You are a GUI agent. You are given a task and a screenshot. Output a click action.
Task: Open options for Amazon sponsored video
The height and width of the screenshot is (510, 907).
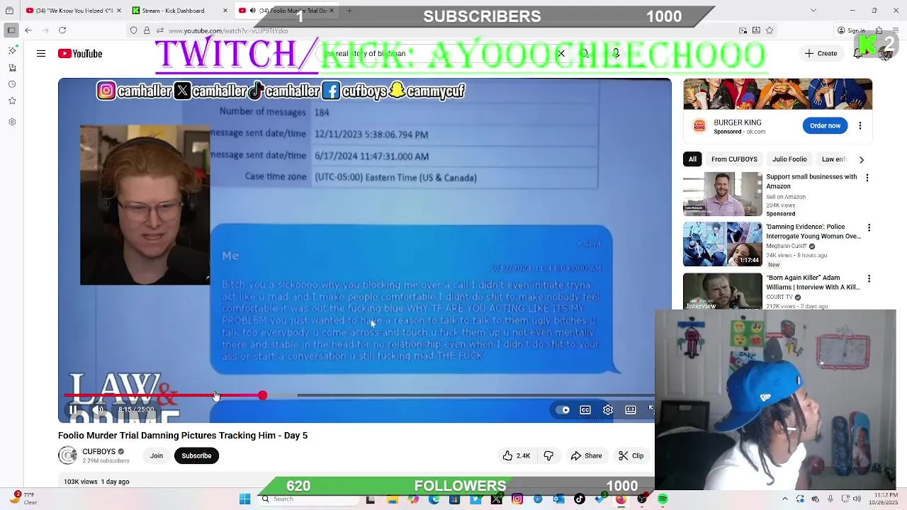click(x=868, y=178)
